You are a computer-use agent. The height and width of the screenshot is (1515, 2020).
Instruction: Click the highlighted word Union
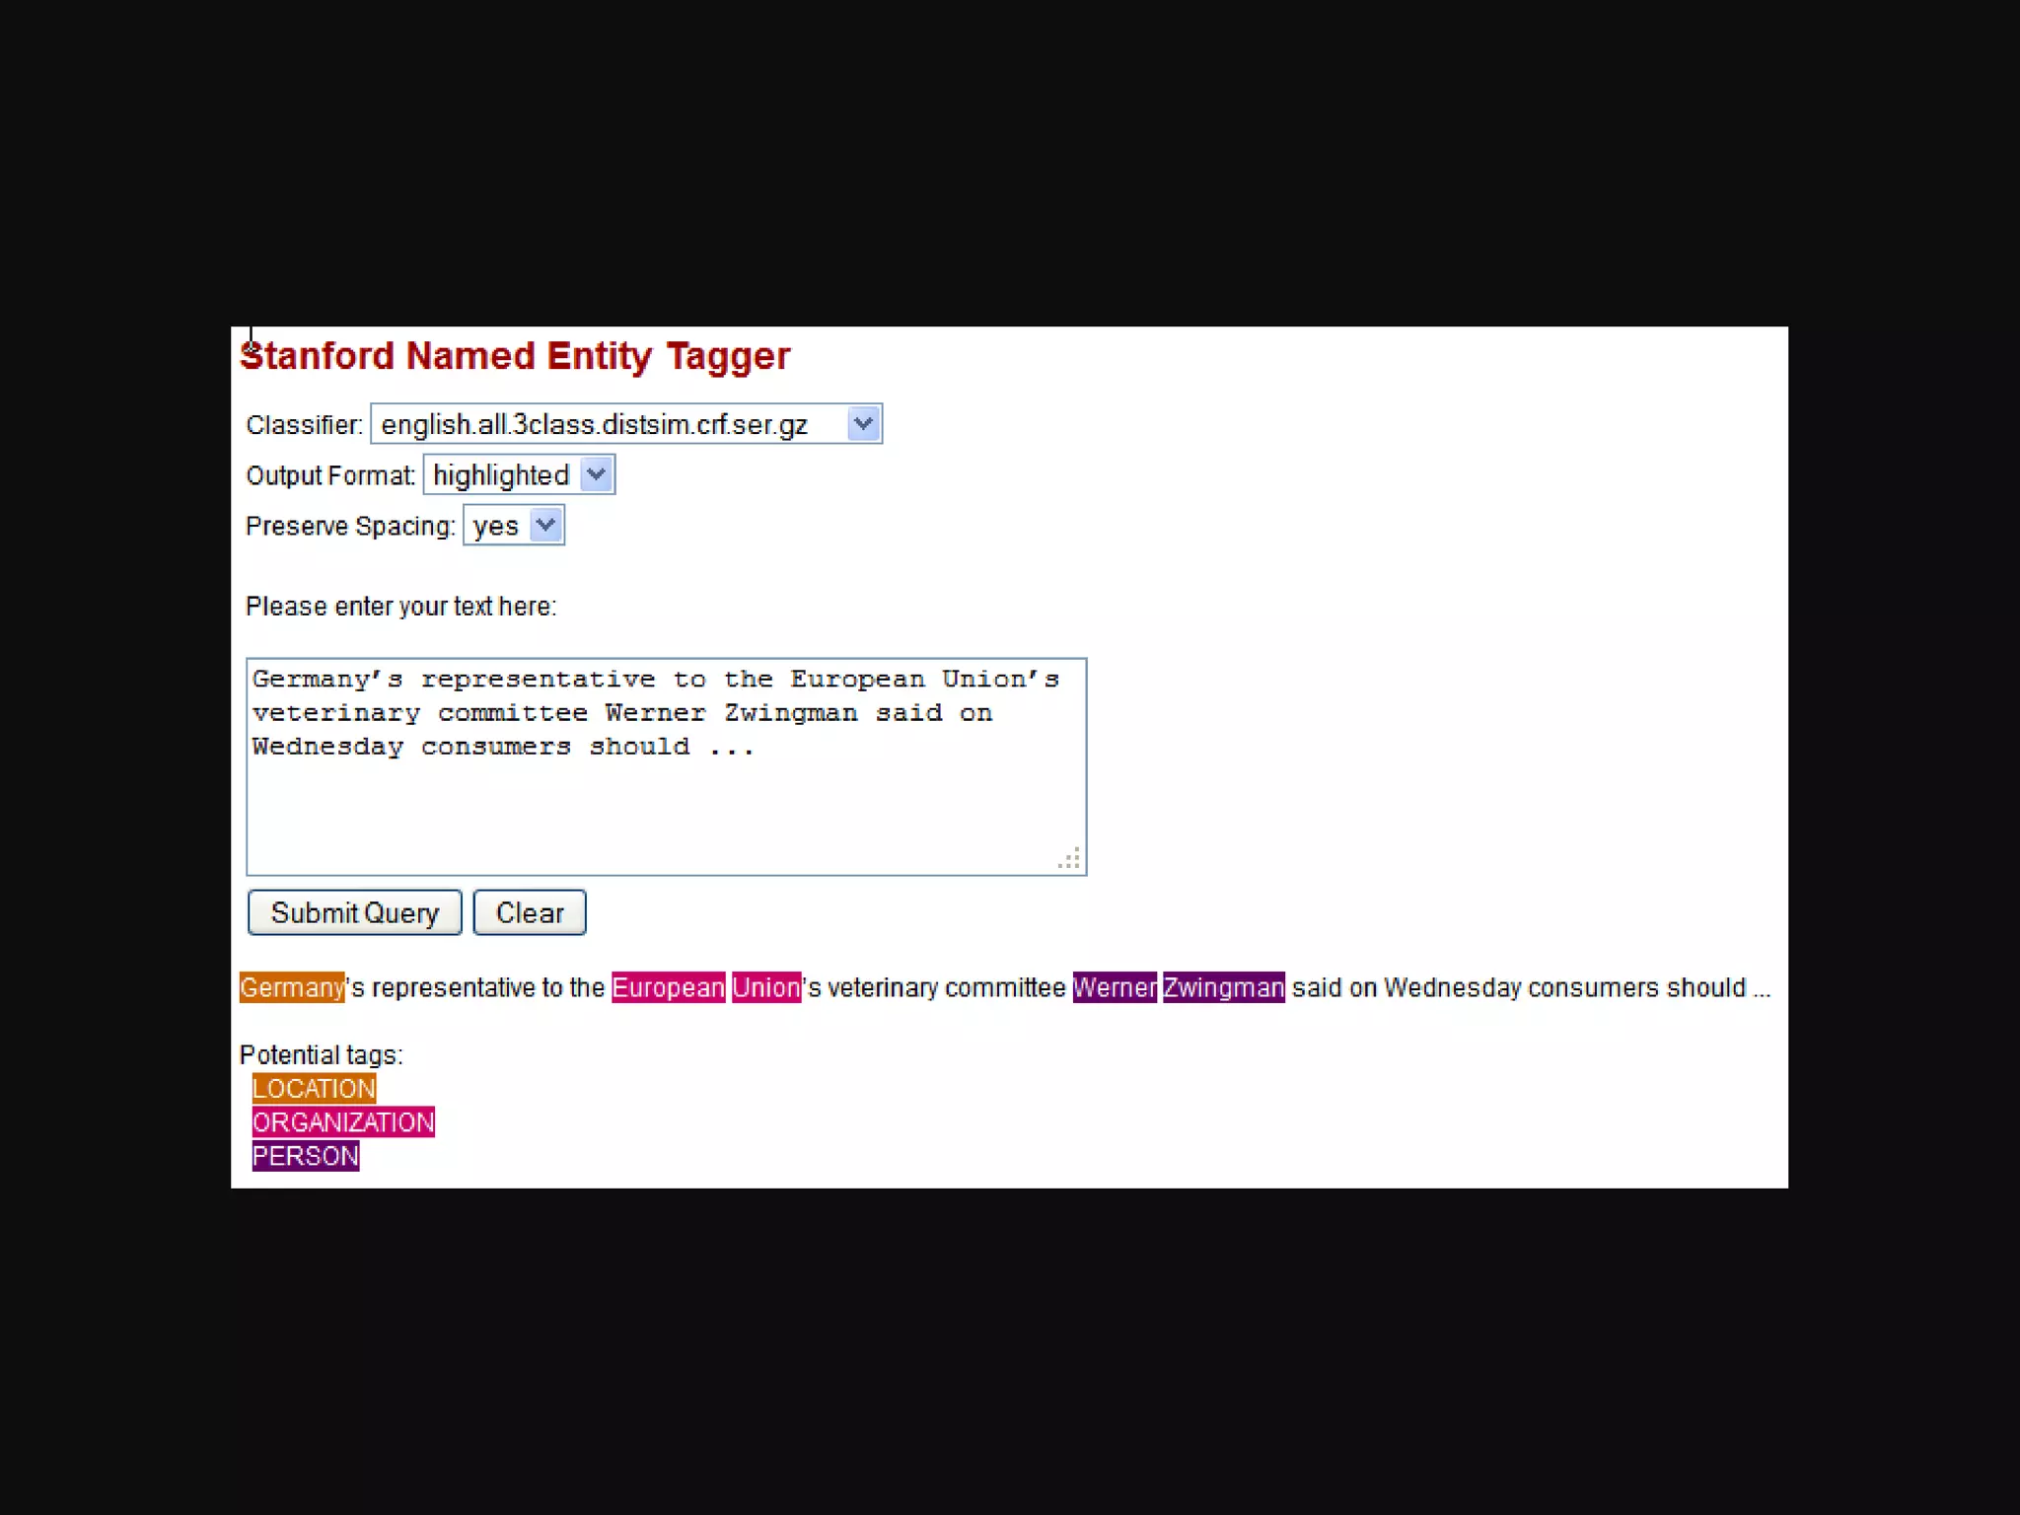(x=766, y=987)
